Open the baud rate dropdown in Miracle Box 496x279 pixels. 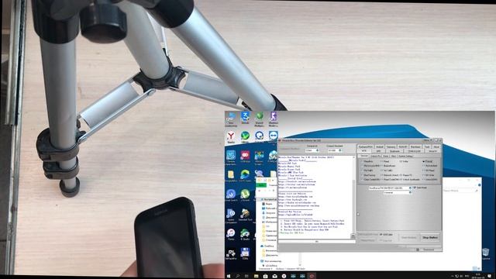point(334,150)
